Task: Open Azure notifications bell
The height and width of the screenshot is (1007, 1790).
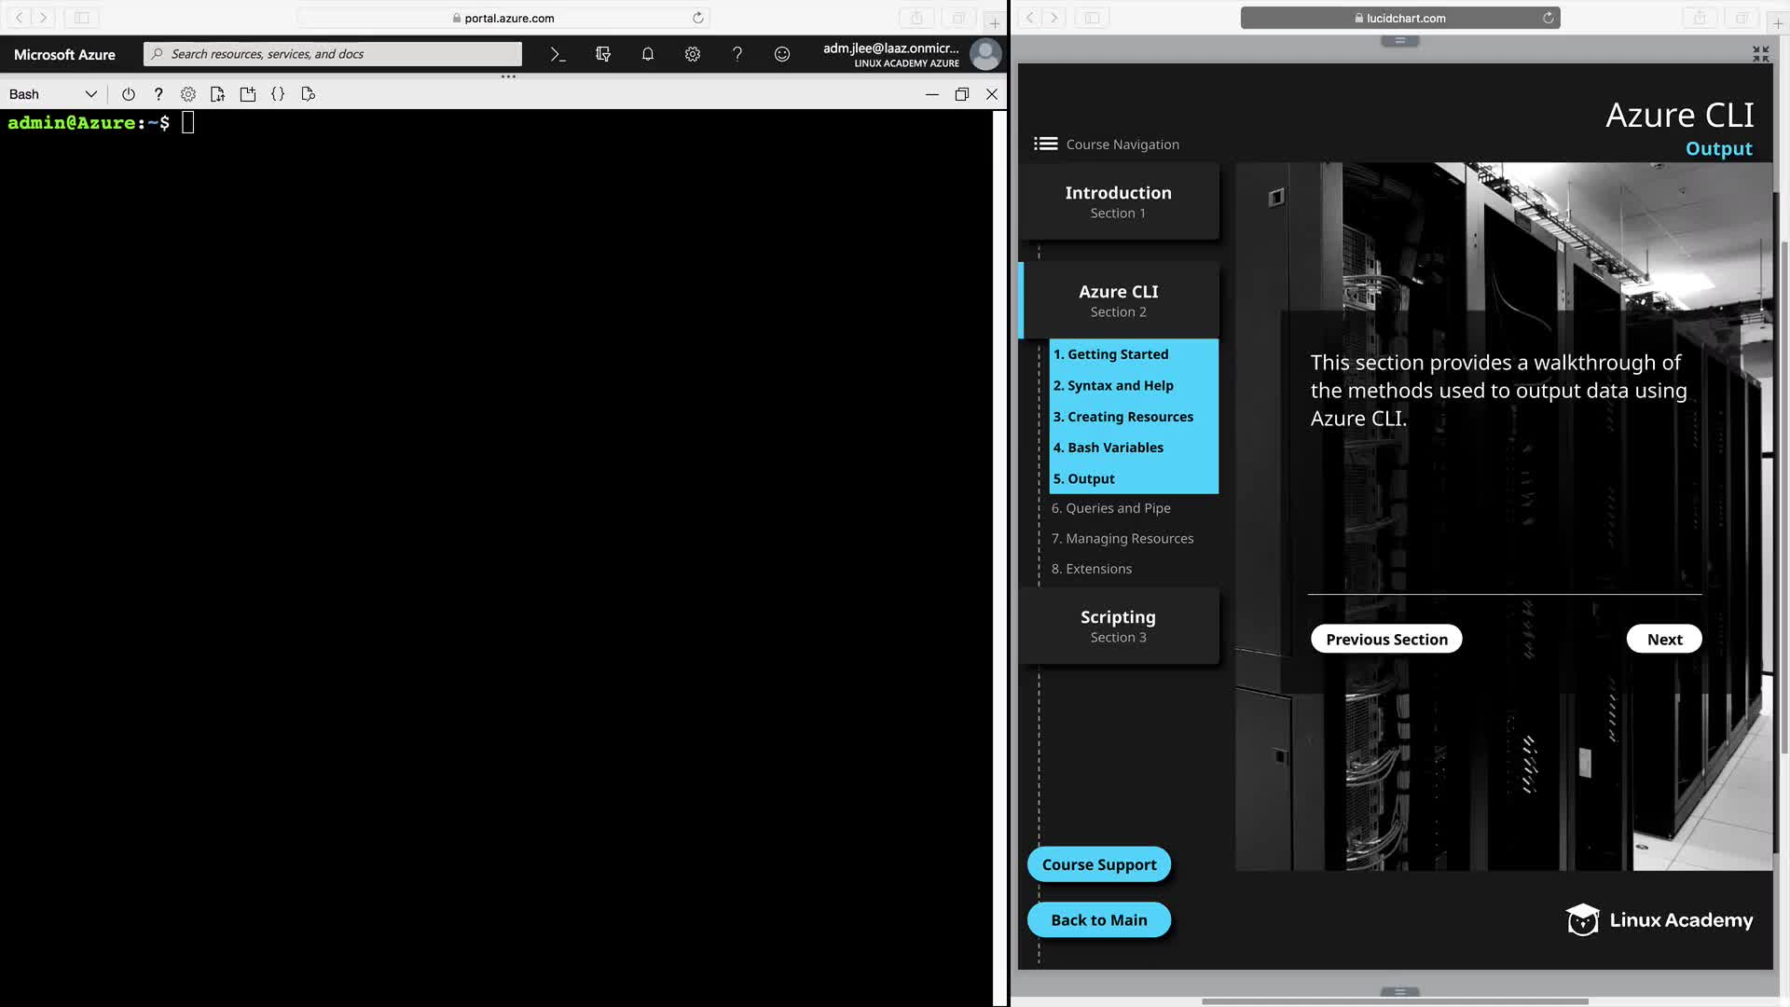Action: click(x=648, y=54)
